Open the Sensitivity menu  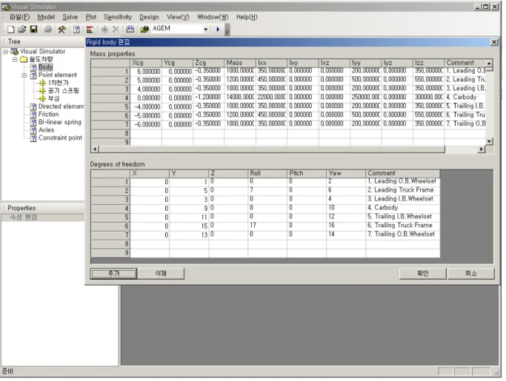[x=118, y=17]
